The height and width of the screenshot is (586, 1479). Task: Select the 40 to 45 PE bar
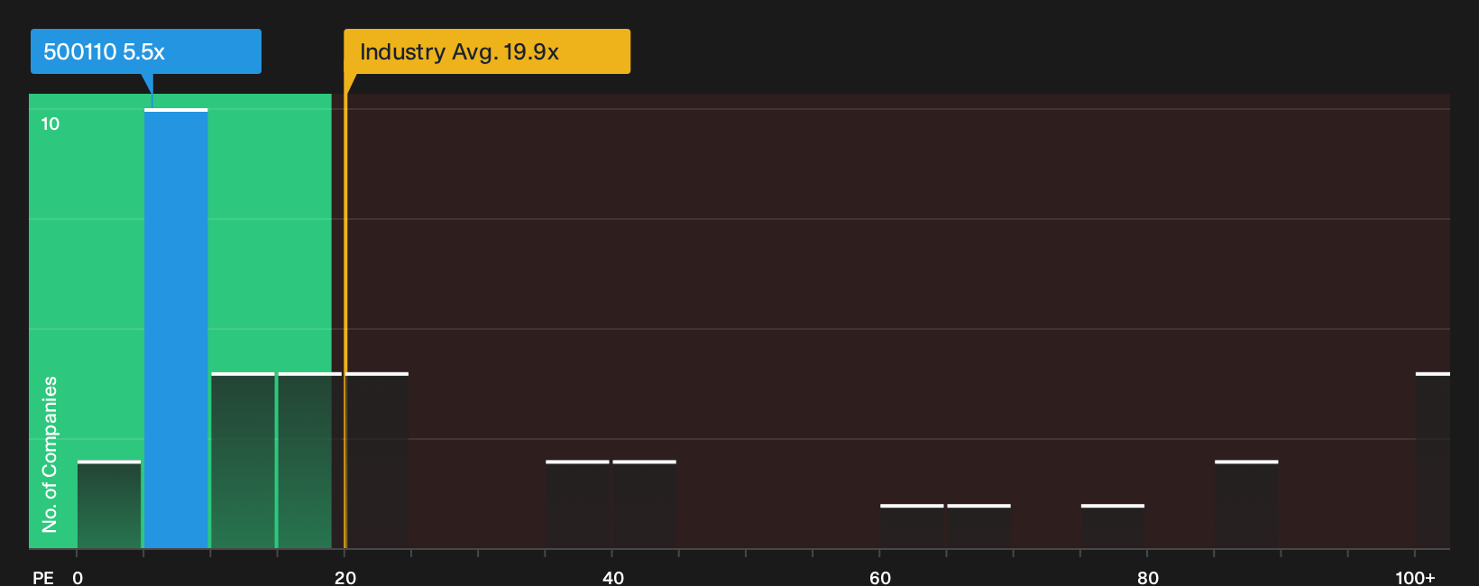(x=644, y=504)
